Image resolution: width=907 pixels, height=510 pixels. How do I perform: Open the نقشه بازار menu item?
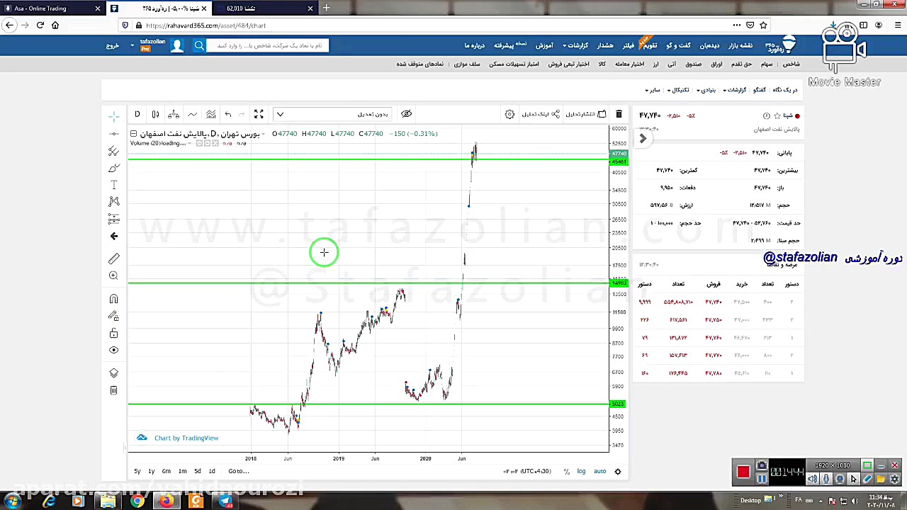[740, 45]
